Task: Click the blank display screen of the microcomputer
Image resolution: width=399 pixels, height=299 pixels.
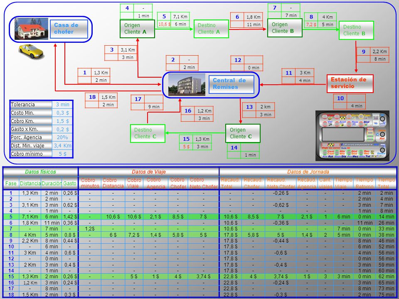Action: pyautogui.click(x=343, y=135)
